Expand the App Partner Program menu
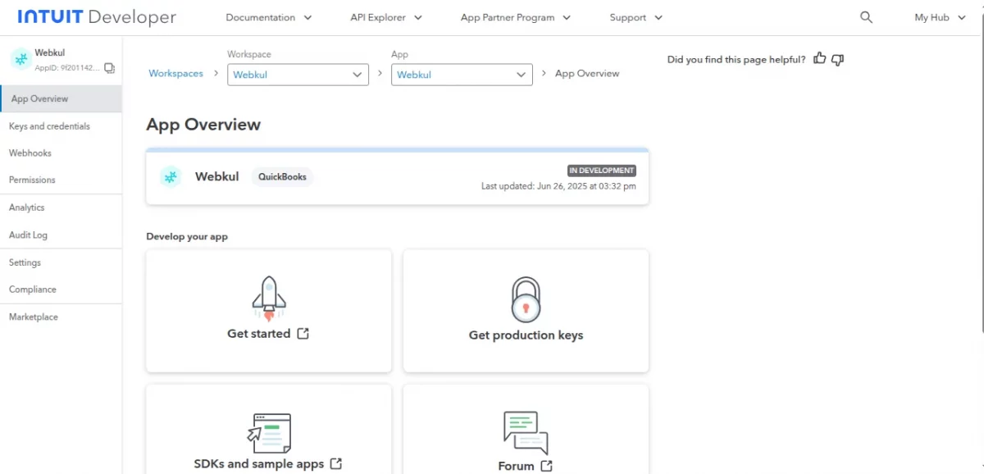This screenshot has width=984, height=474. 516,17
